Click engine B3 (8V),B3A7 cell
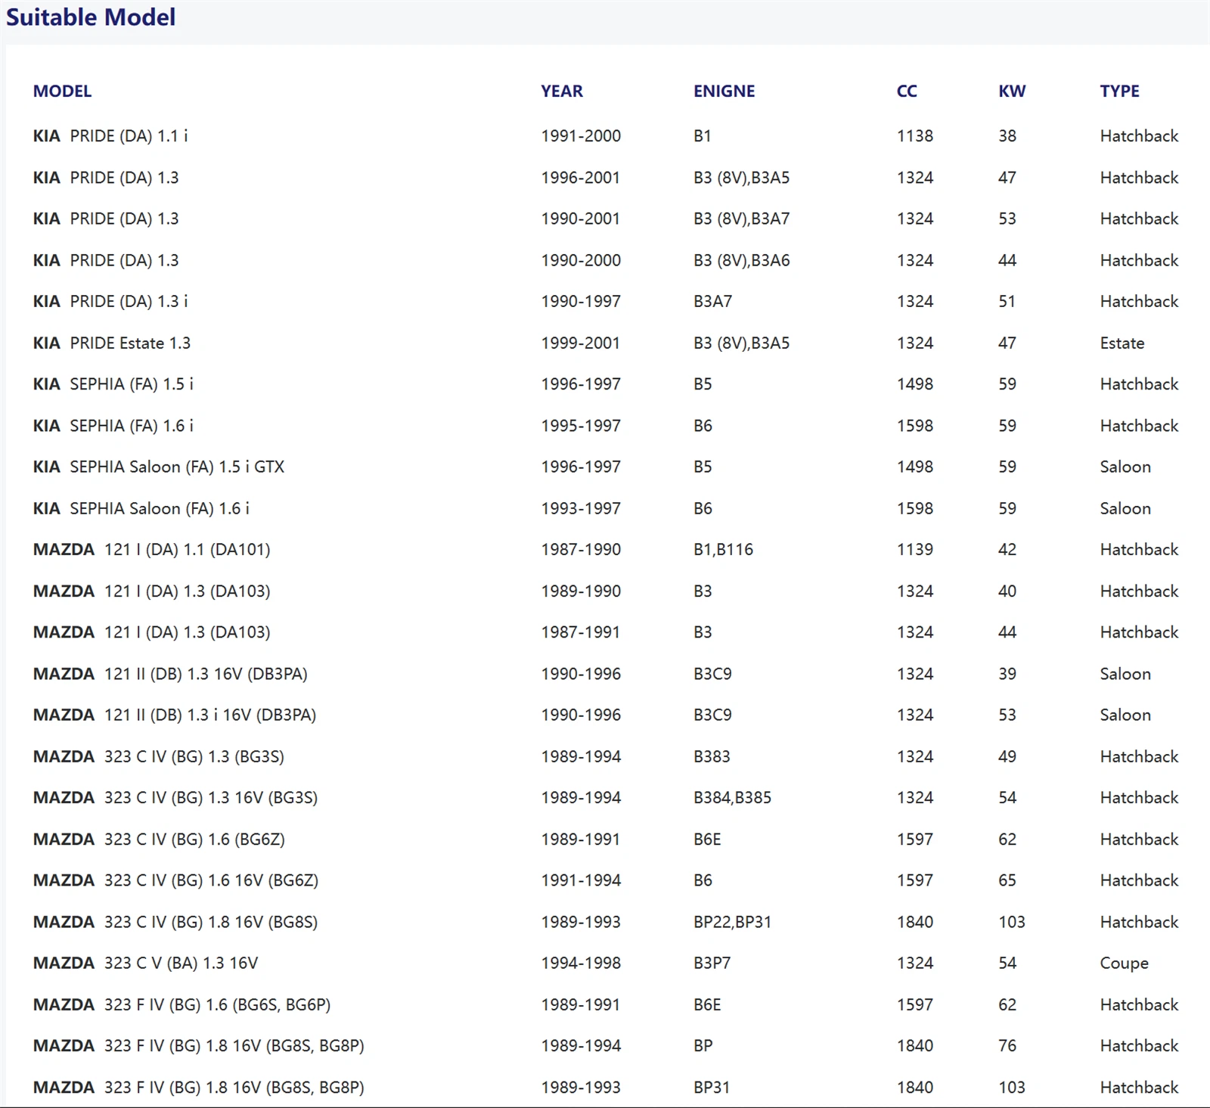The width and height of the screenshot is (1210, 1108). pyautogui.click(x=742, y=219)
